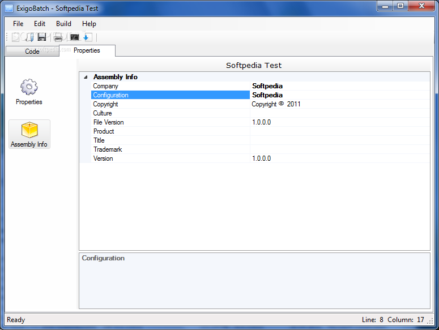Click the Line: 8 status indicator
This screenshot has width=439, height=330.
pyautogui.click(x=372, y=320)
